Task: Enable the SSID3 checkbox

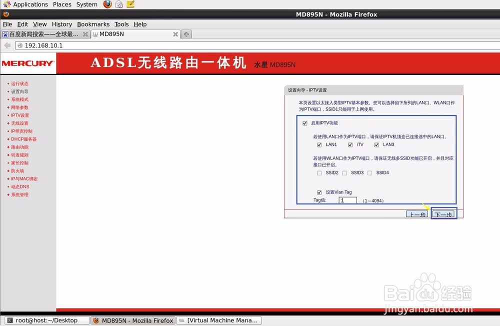Action: [x=344, y=173]
